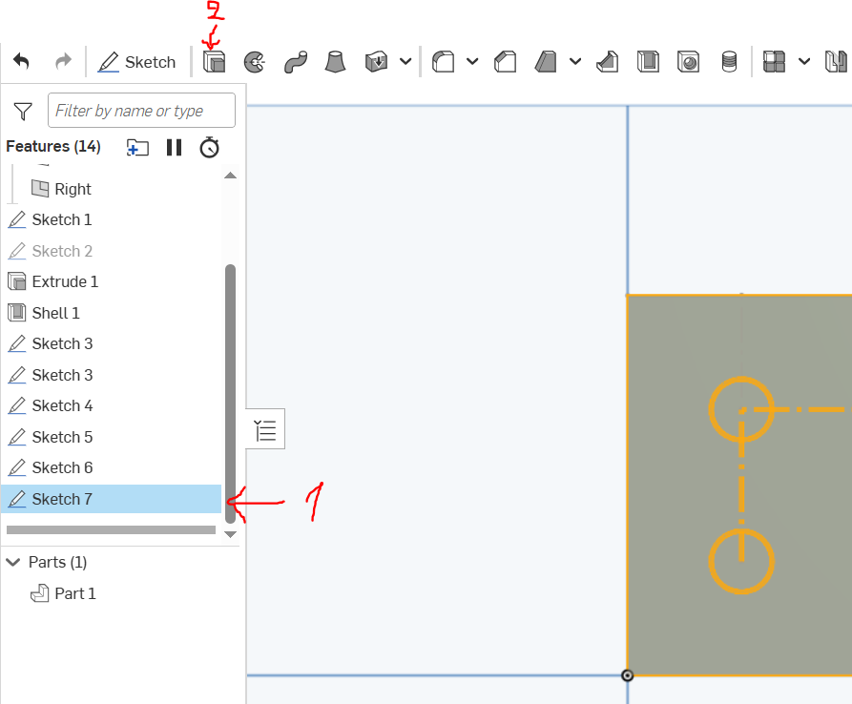Click the Redo arrow
Screen dimensions: 852x704
(64, 61)
